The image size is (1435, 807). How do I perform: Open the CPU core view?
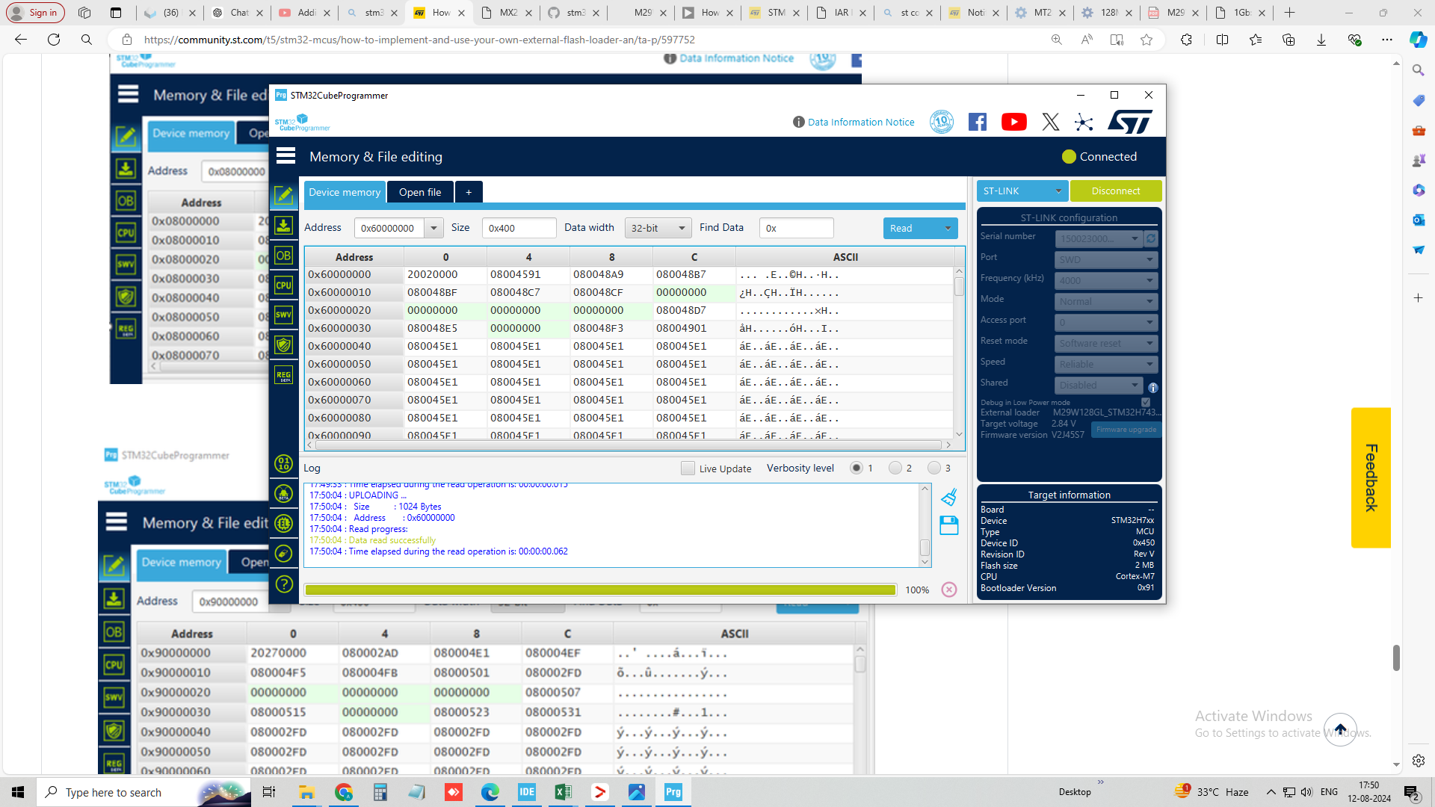point(284,284)
